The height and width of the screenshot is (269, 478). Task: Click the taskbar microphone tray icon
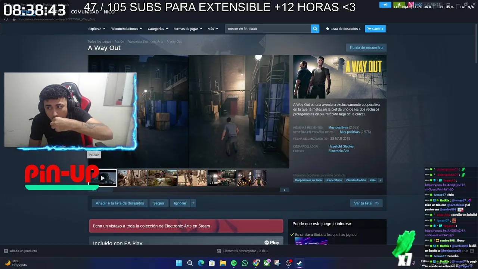click(413, 263)
